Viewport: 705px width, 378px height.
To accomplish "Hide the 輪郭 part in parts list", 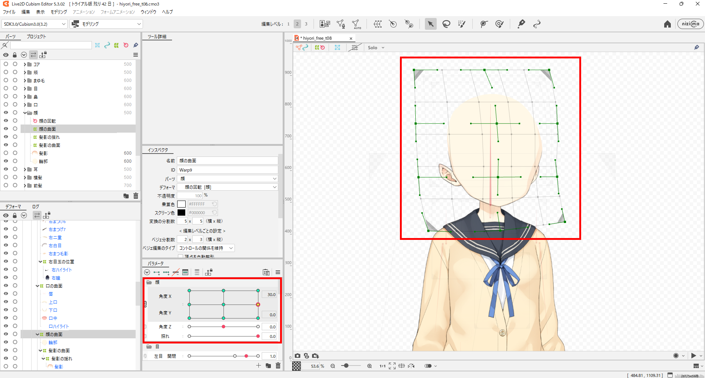I will pyautogui.click(x=6, y=161).
